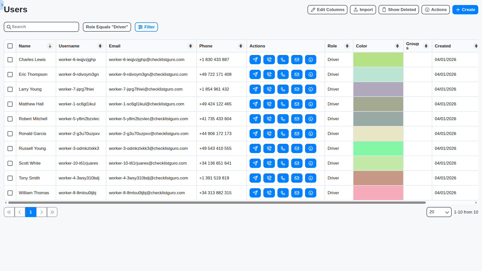Image resolution: width=482 pixels, height=271 pixels.
Task: Click the info icon in Russell Young's row
Action: point(311,149)
